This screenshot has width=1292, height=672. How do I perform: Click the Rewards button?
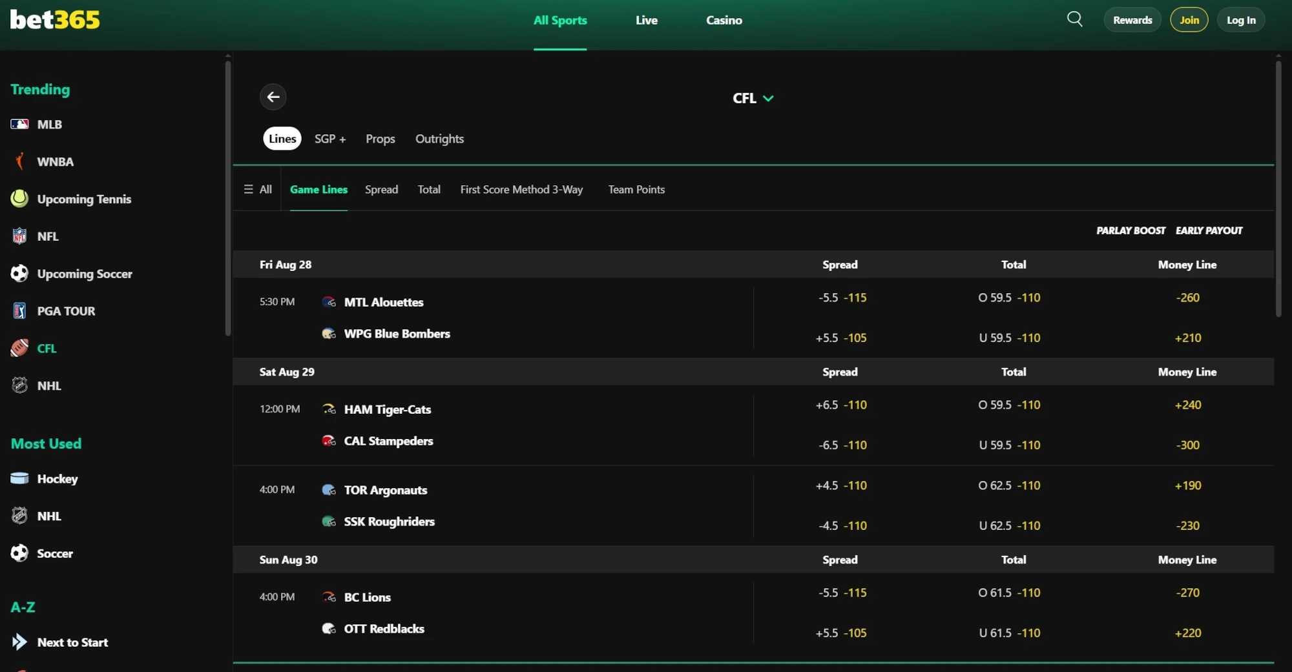pyautogui.click(x=1132, y=20)
